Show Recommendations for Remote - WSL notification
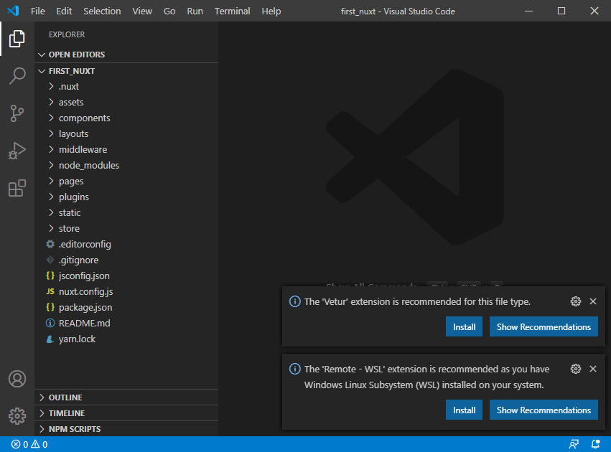The height and width of the screenshot is (452, 611). pos(544,410)
